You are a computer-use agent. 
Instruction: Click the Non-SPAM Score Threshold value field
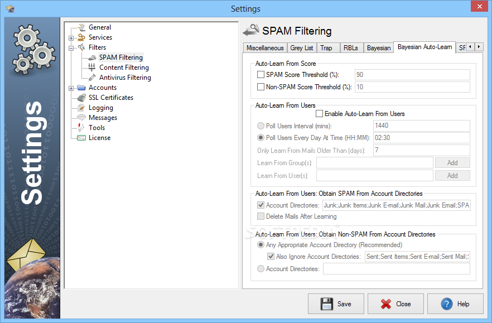coord(412,87)
